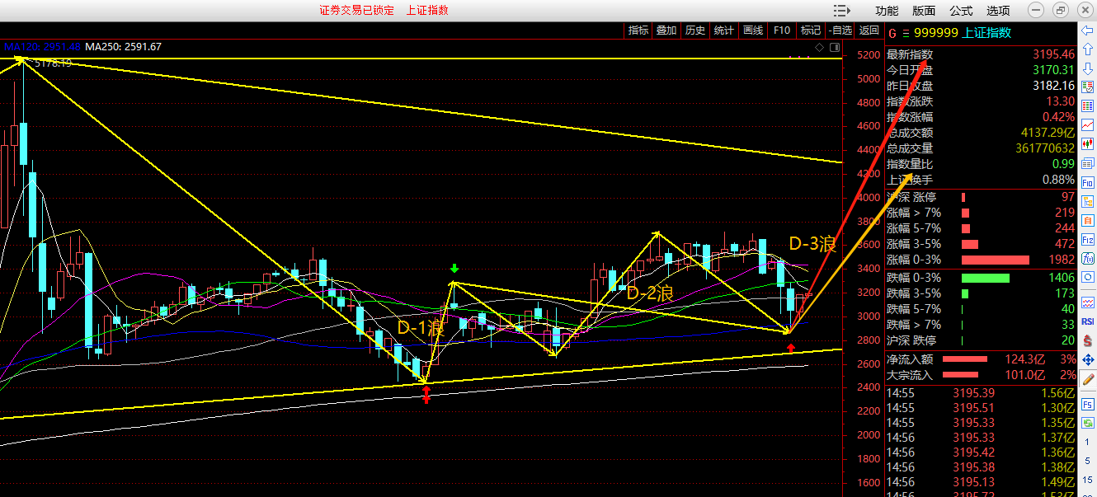
Task: Click the F12 sidebar icon
Action: click(x=1088, y=240)
